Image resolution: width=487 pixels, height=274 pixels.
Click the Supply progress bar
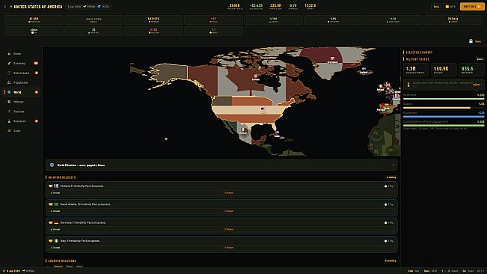tap(444, 108)
